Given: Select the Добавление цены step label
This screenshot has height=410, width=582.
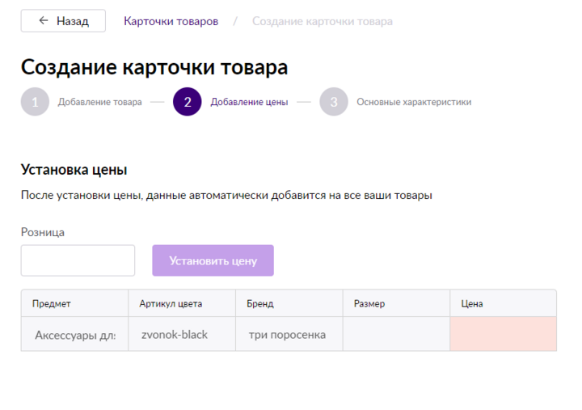Looking at the screenshot, I should [249, 102].
